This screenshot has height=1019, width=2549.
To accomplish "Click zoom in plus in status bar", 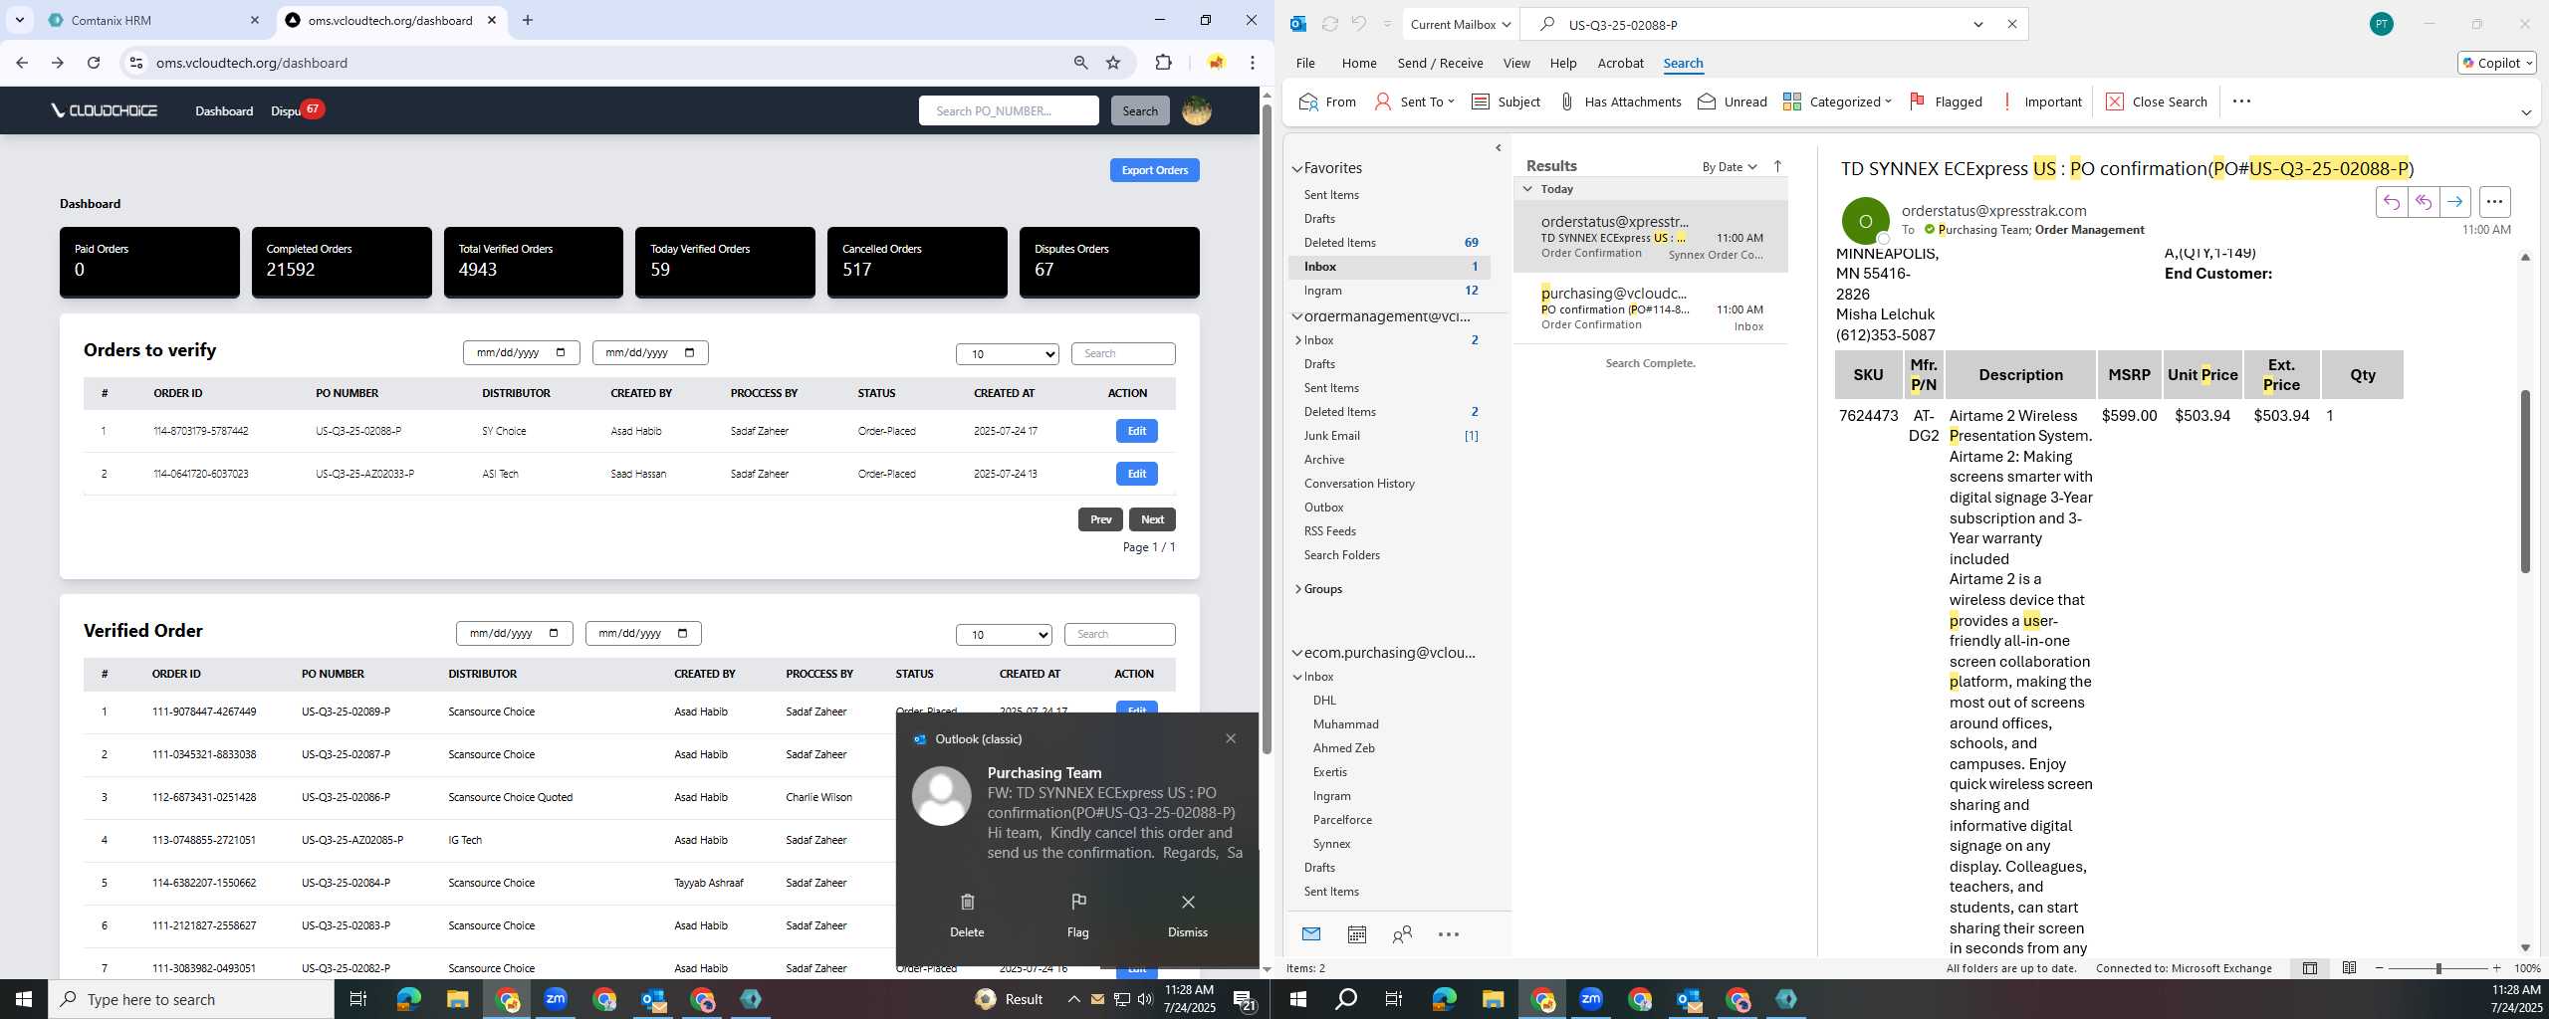I will pos(2496,968).
